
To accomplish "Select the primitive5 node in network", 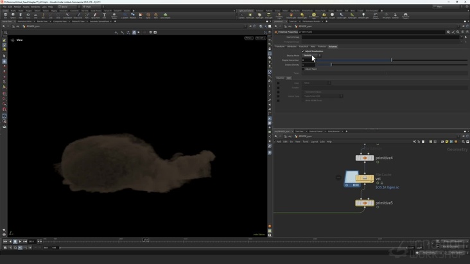I will coord(364,203).
